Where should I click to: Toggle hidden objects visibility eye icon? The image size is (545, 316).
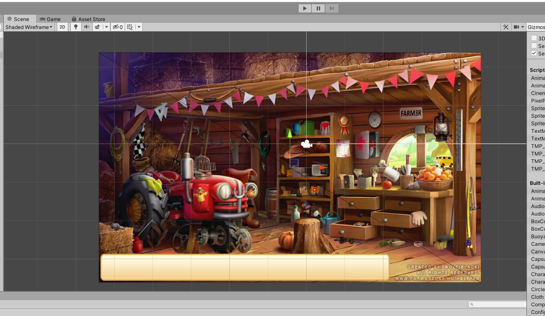pyautogui.click(x=118, y=27)
